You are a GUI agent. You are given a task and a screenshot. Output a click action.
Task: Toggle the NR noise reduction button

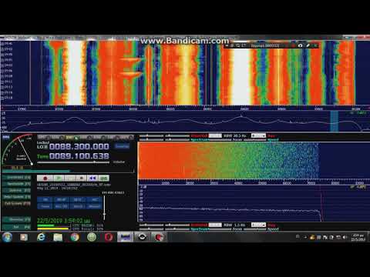(45, 200)
